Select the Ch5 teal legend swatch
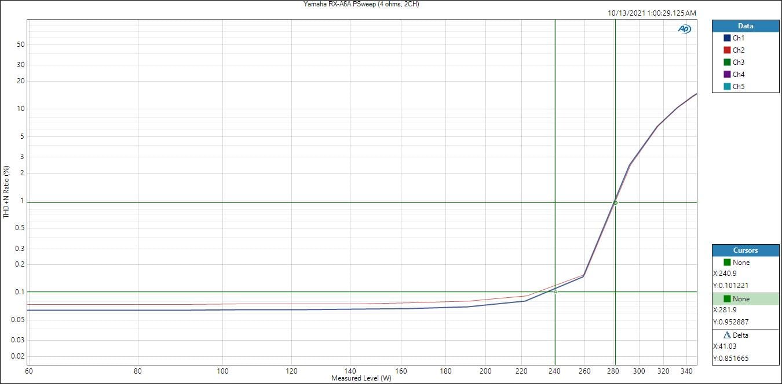The height and width of the screenshot is (384, 782). coord(727,87)
